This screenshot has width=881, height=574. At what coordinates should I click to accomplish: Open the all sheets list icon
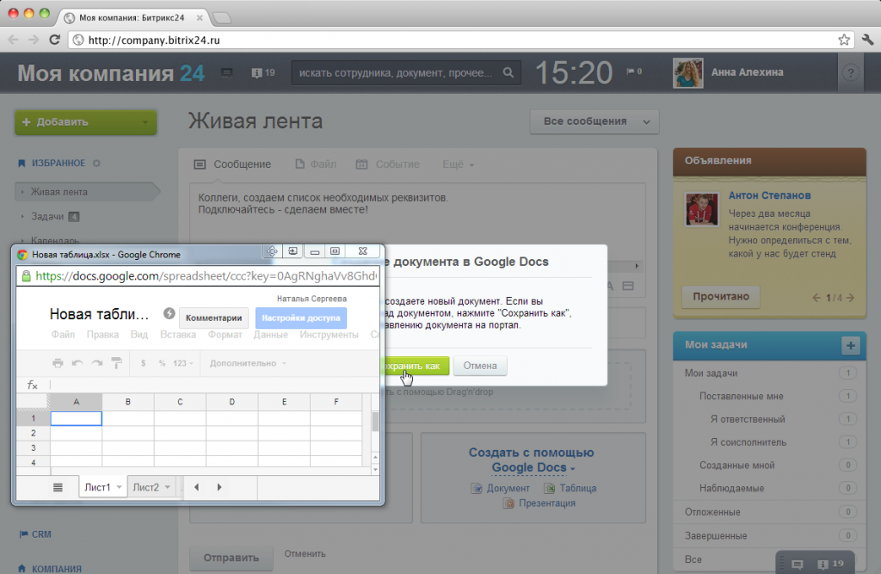(x=58, y=487)
